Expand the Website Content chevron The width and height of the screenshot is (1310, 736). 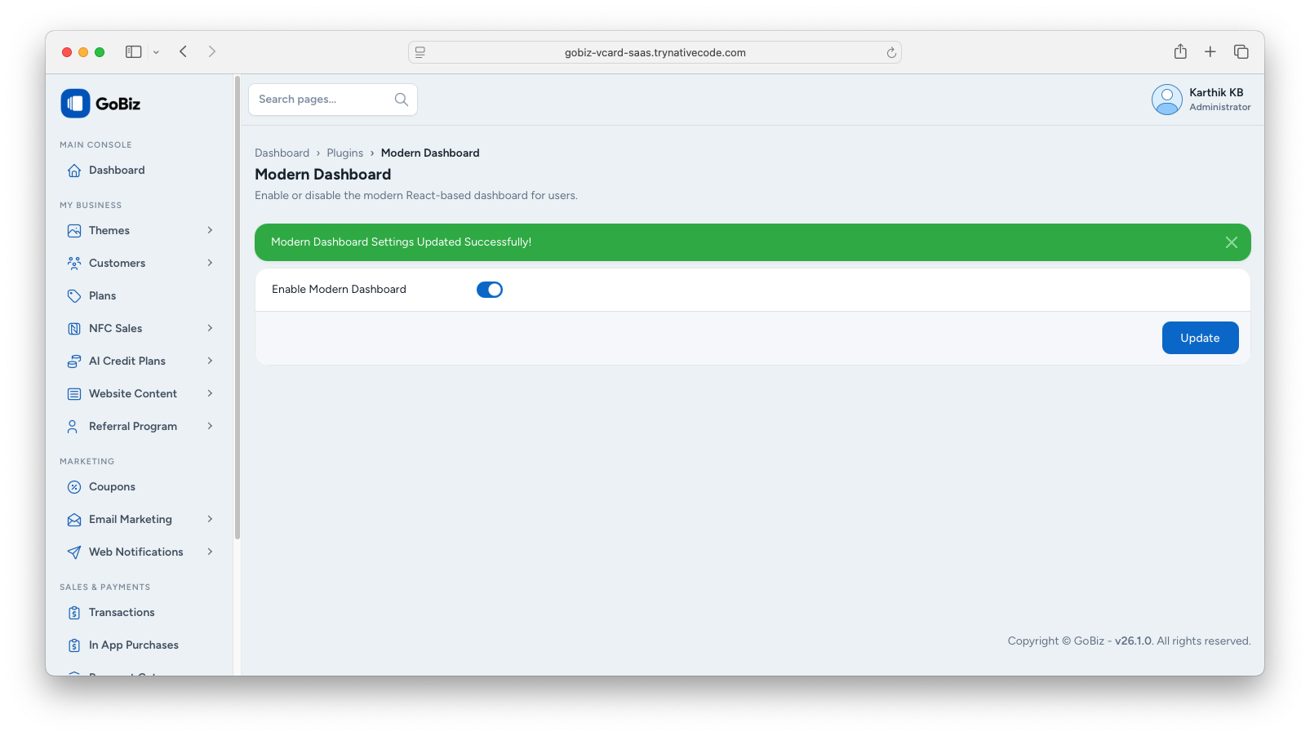[x=210, y=393]
